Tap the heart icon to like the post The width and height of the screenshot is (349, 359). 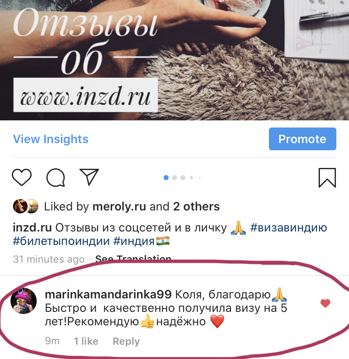point(21,178)
